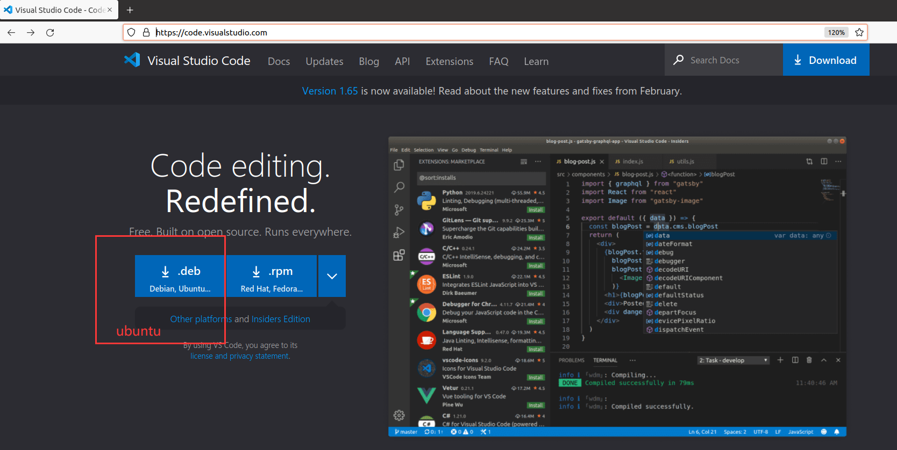This screenshot has width=897, height=450.
Task: View site security via the padlock icon
Action: 146,32
